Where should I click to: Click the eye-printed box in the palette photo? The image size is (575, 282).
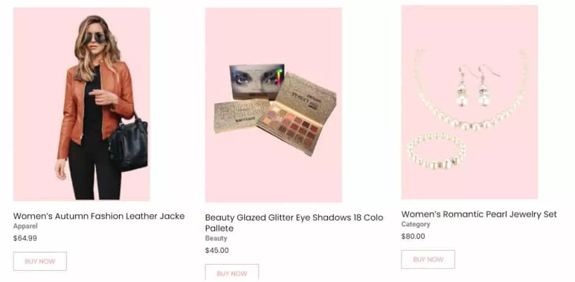[256, 81]
